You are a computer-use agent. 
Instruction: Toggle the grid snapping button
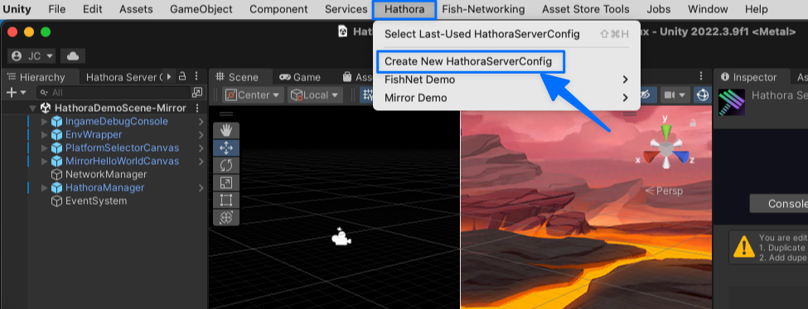366,94
